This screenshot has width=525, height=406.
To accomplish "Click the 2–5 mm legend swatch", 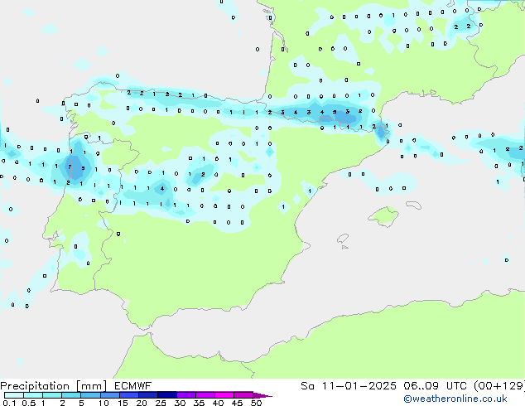I will [x=71, y=395].
